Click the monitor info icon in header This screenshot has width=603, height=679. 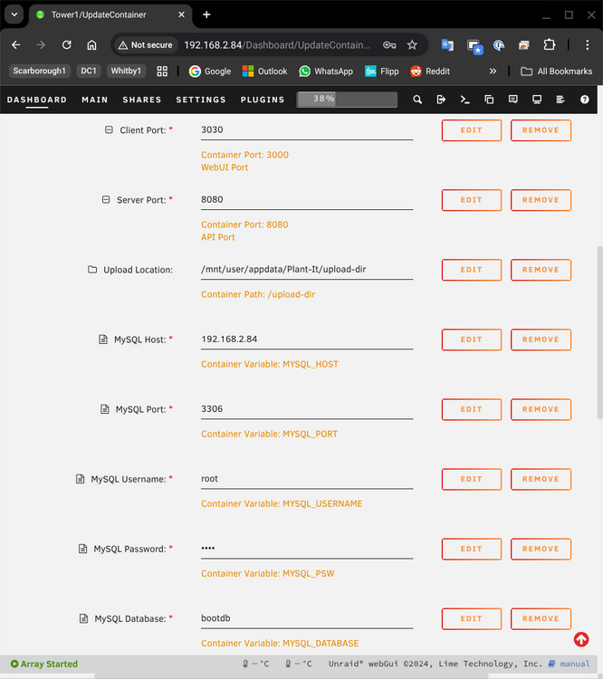point(537,100)
